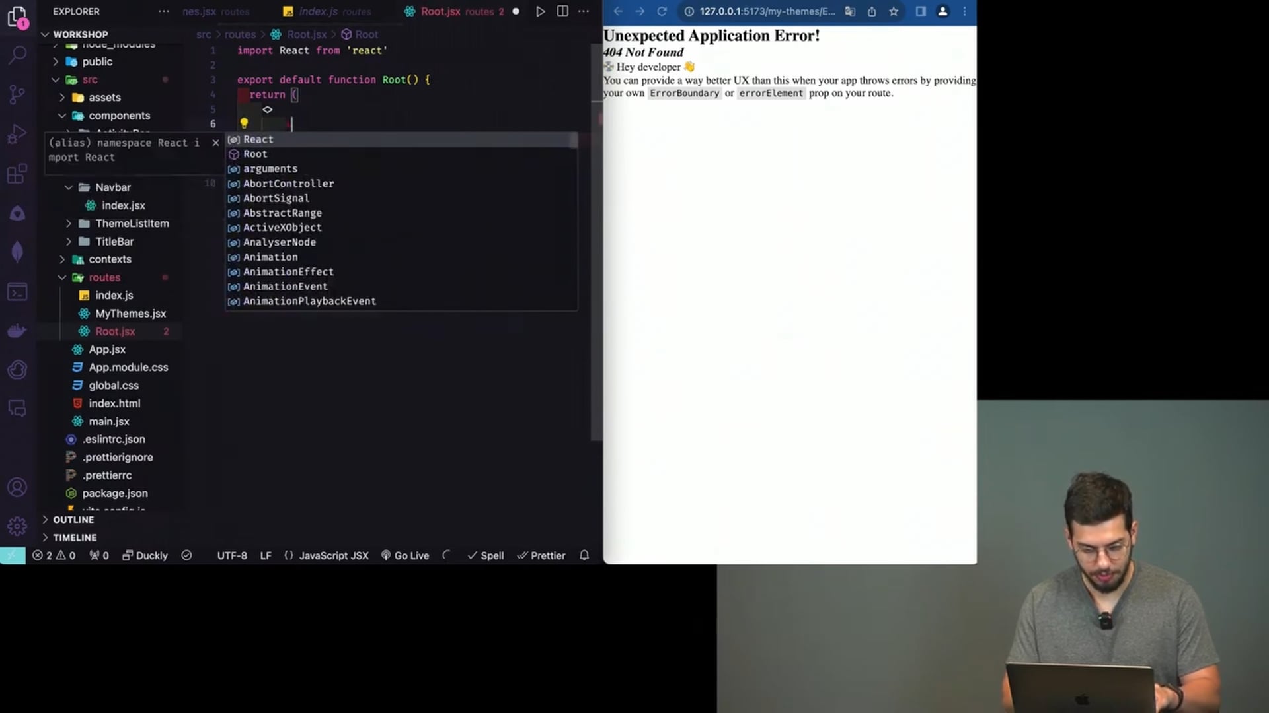1269x713 pixels.
Task: Toggle Prettier formatter in status bar
Action: pos(541,555)
